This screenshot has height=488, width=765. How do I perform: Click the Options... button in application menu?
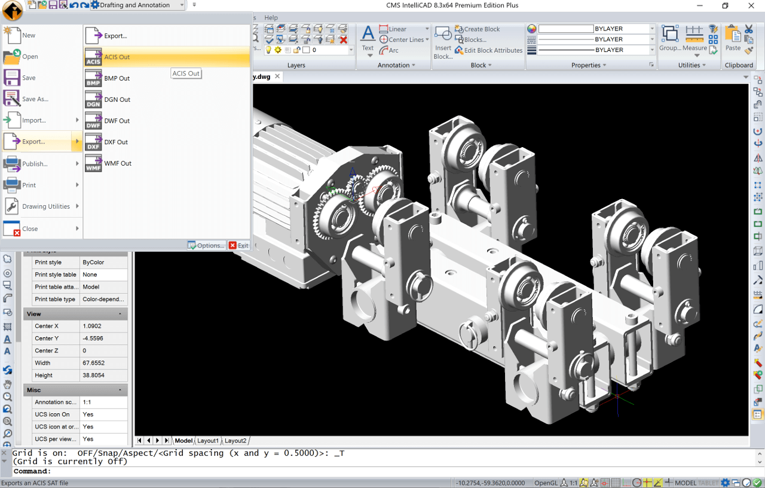[x=206, y=245]
